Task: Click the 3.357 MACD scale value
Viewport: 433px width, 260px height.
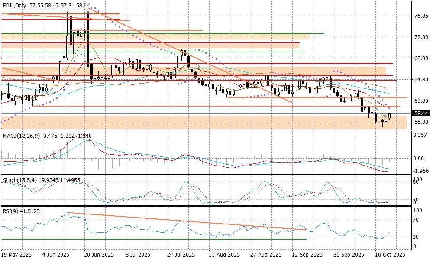Action: coord(421,135)
